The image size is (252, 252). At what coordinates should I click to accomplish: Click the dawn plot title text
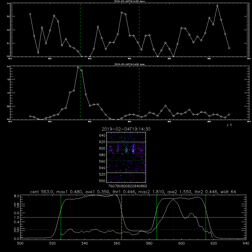click(130, 1)
